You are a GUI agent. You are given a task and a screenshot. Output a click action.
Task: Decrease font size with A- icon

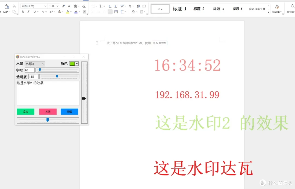(x=69, y=6)
